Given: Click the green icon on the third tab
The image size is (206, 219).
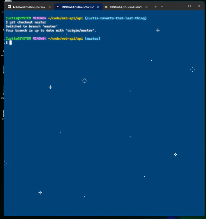Looking at the screenshot, I should tap(106, 7).
